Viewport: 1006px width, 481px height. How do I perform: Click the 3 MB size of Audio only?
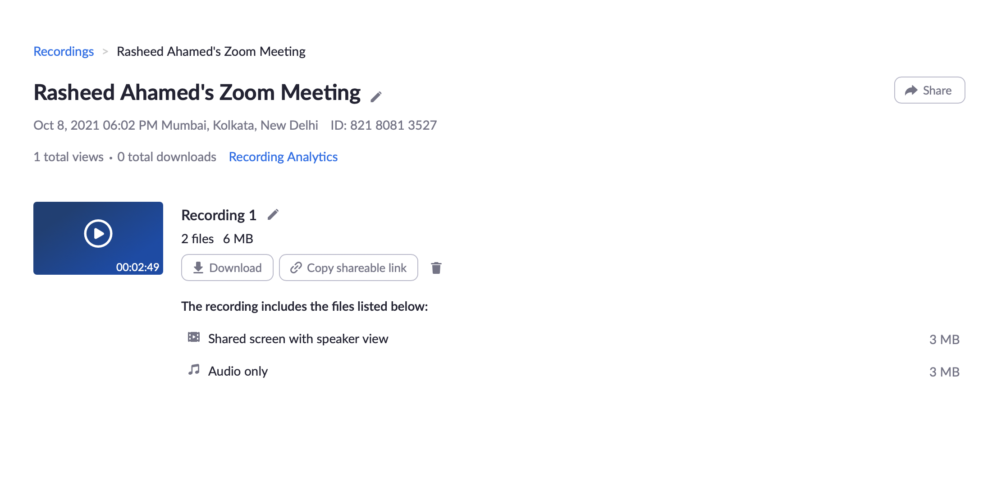[x=944, y=371]
